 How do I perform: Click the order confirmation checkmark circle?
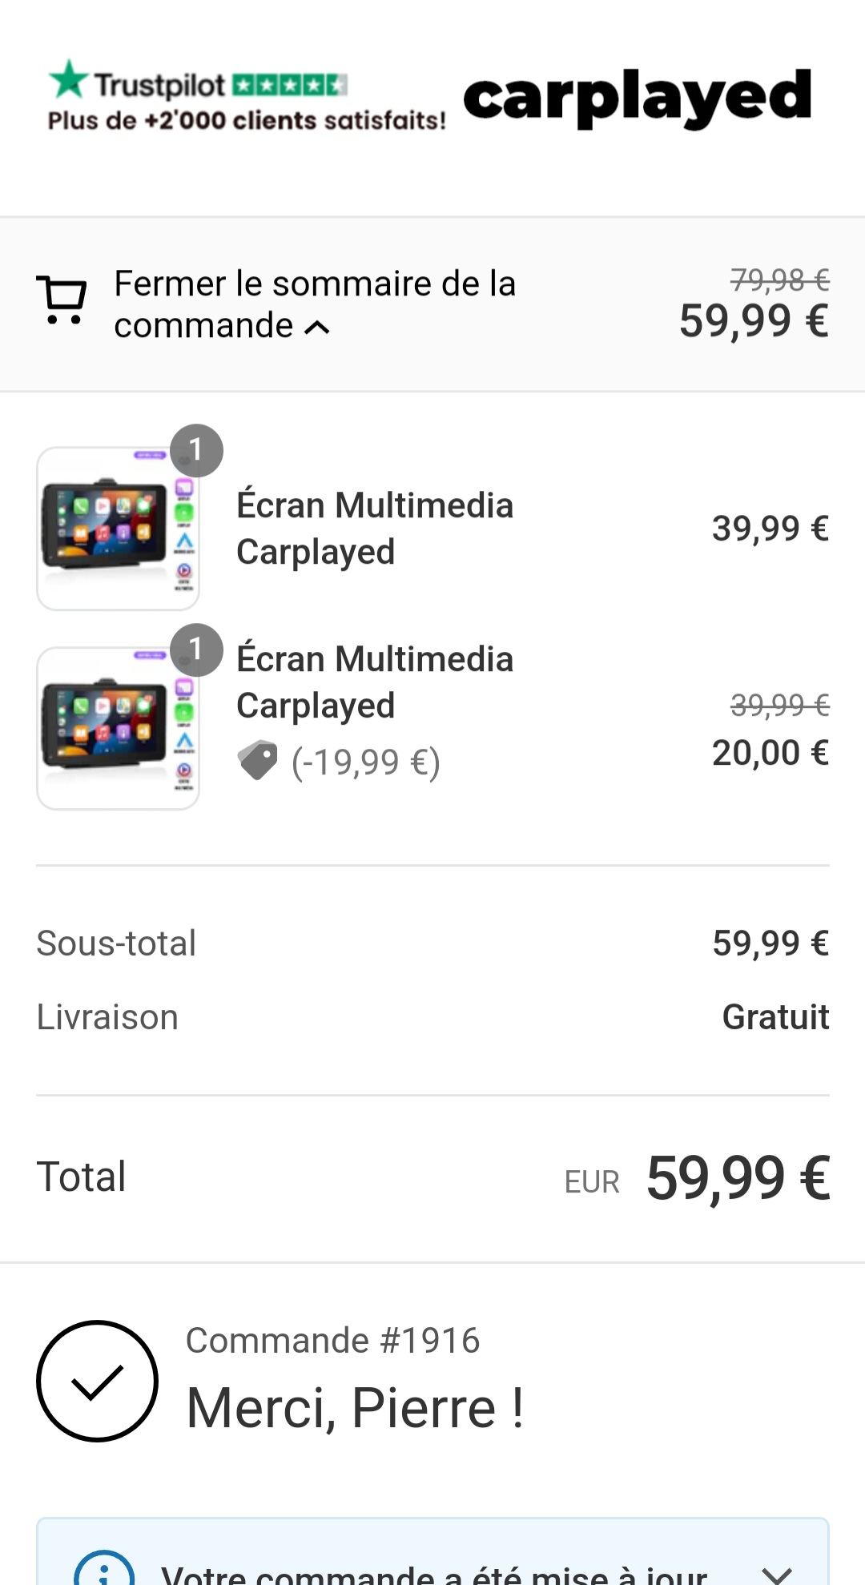97,1381
